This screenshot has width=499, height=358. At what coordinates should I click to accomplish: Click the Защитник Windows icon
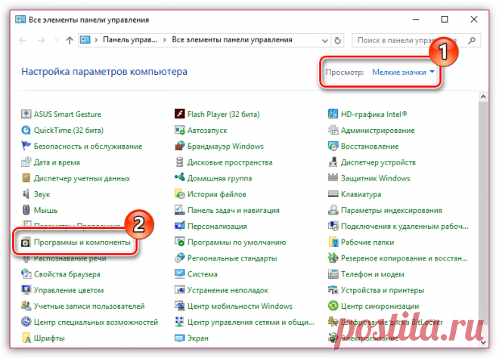(334, 178)
